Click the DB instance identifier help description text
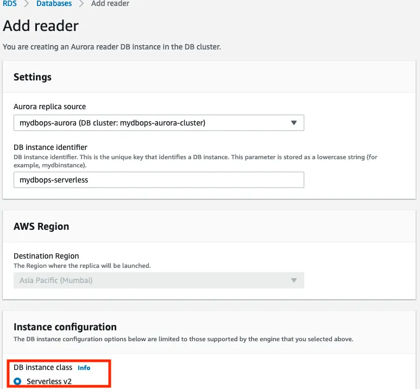420x389 pixels. [195, 161]
